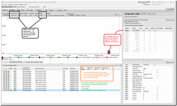Click magnifier icon in the 0835 A INITIAL OFFER row
Viewport: 177px width, 106px height.
(4, 71)
